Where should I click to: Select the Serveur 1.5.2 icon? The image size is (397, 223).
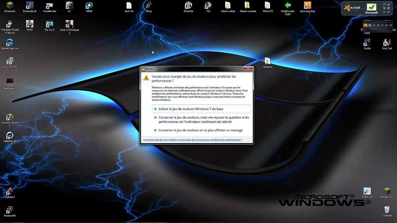[x=387, y=193]
